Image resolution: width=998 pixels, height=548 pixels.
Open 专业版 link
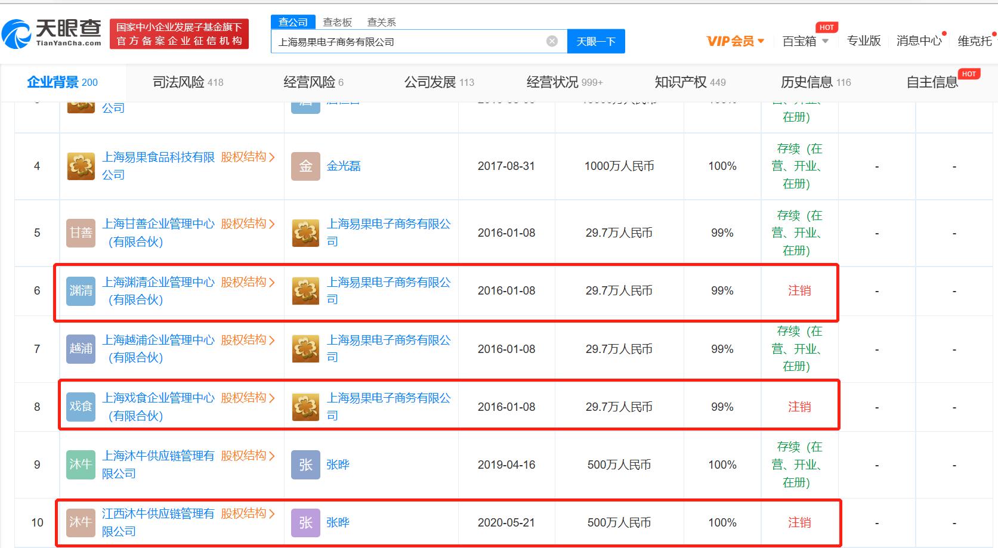864,41
